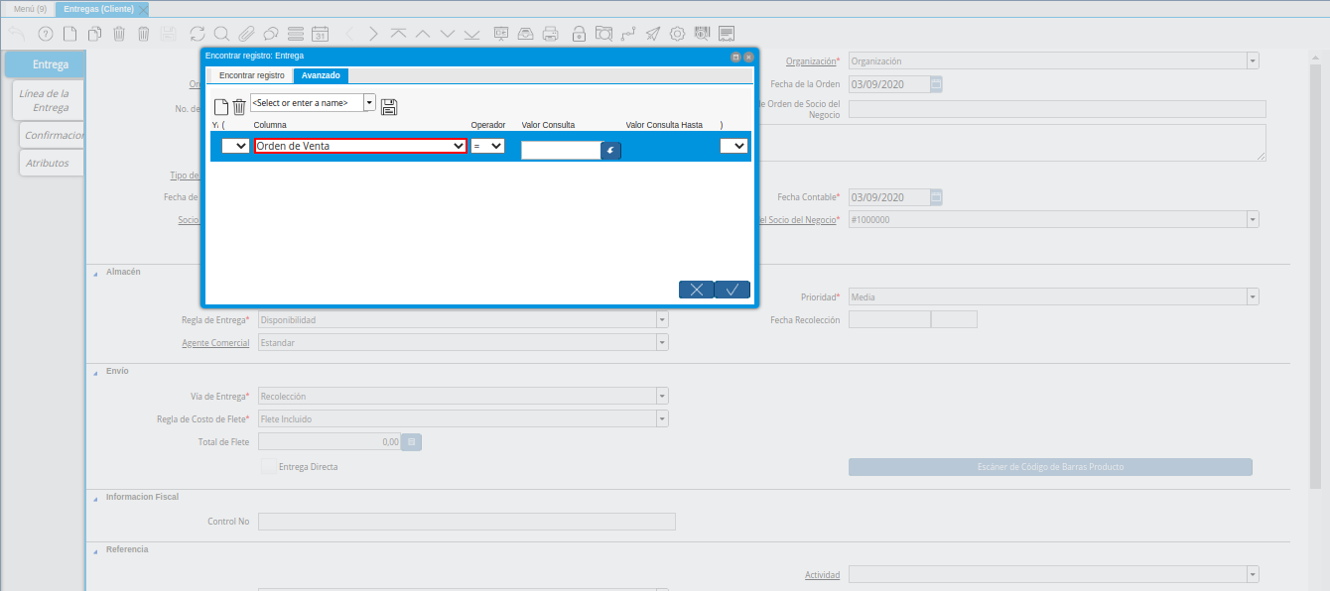The image size is (1330, 591).
Task: Open the Operador dropdown showing equals
Action: coord(487,146)
